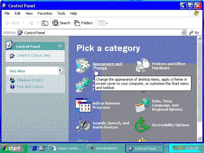Click the quick launch icon beside Internet Explorer

tap(42, 148)
